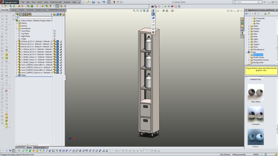Click the New document icon
The height and width of the screenshot is (156, 278).
(x=83, y=2)
